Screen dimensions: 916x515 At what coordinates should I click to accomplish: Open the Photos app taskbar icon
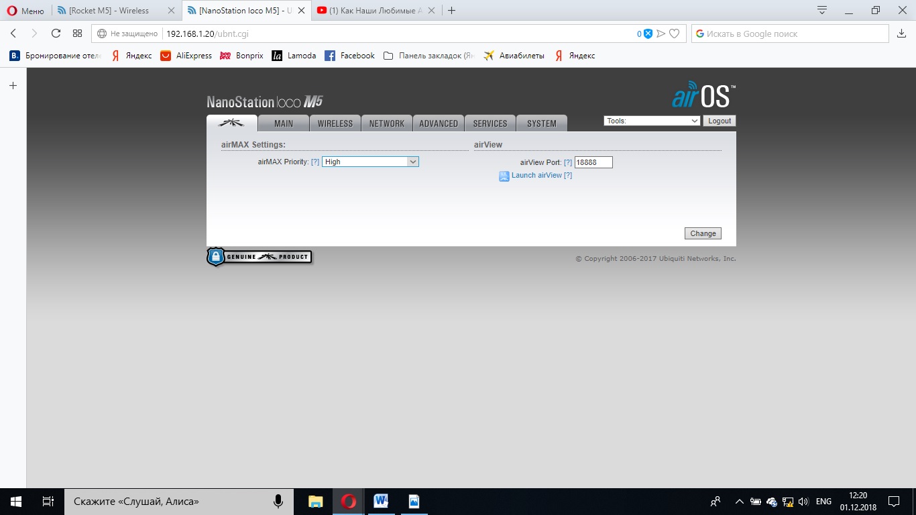pyautogui.click(x=414, y=501)
